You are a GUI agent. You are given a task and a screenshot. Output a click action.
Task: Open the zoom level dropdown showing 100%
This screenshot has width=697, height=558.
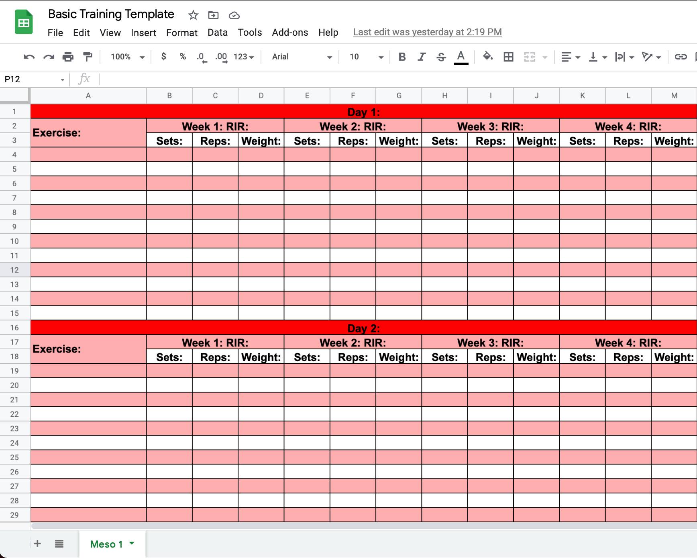pyautogui.click(x=128, y=57)
